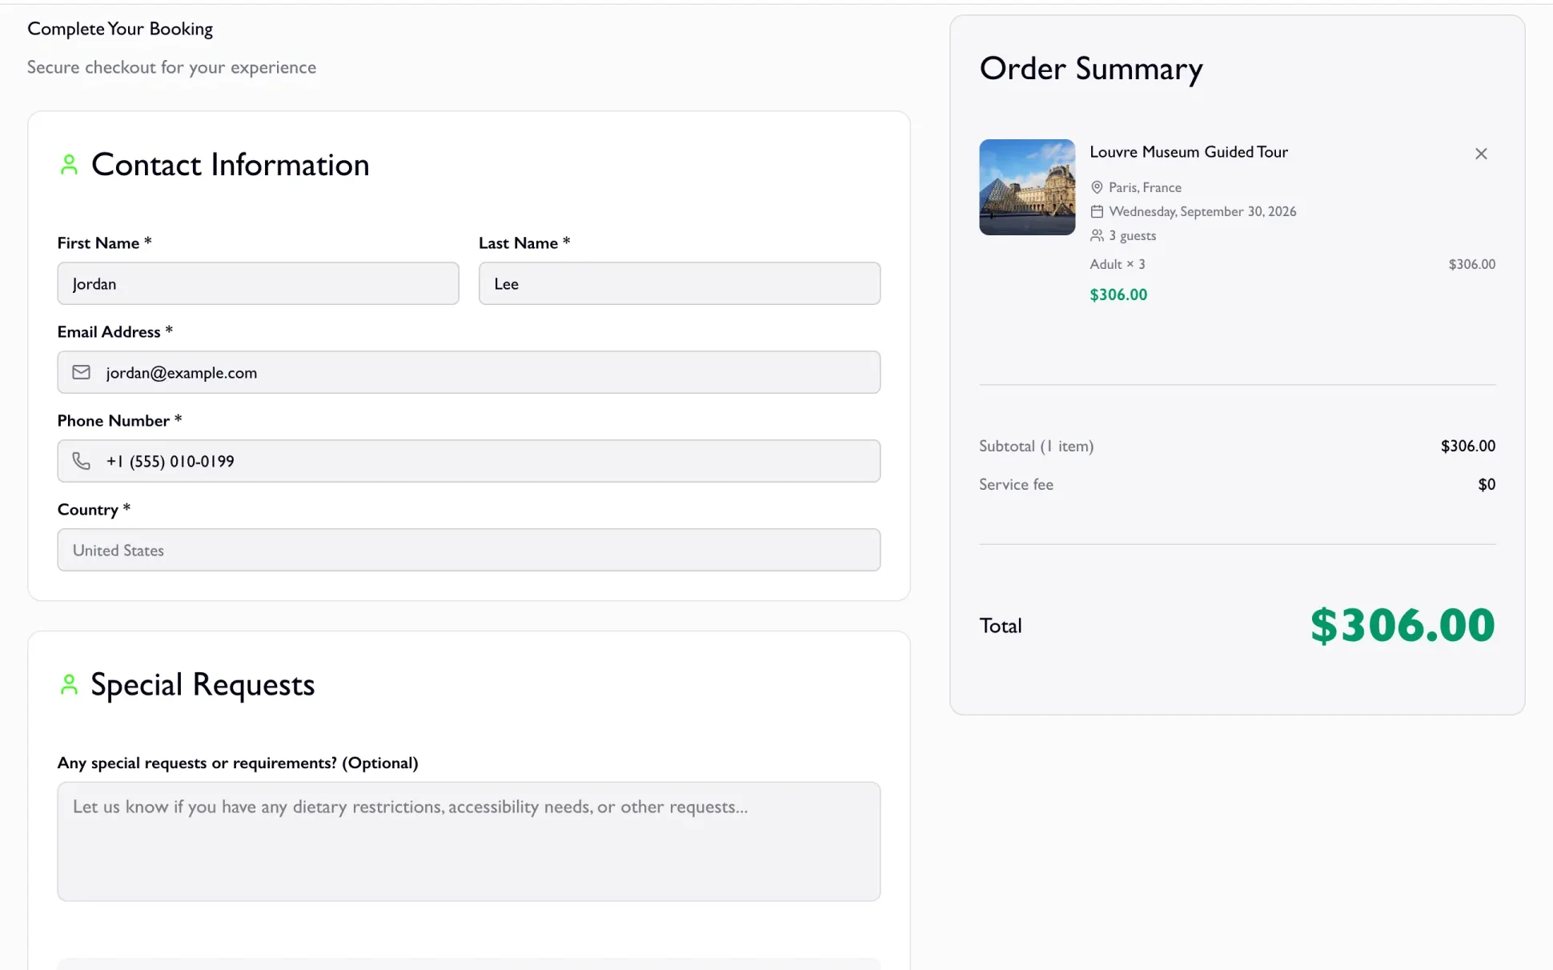Click the Adult × 3 line text

(x=1117, y=264)
